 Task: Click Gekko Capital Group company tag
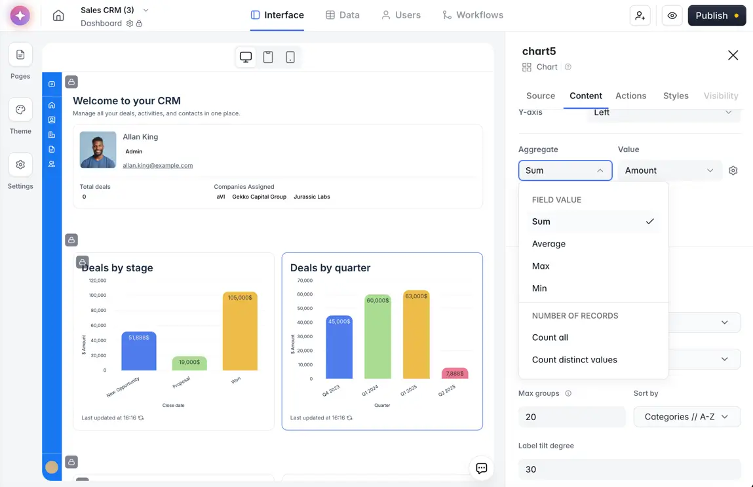[259, 197]
